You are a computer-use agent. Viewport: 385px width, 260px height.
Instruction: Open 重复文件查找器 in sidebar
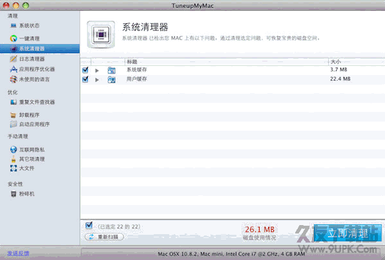37,102
